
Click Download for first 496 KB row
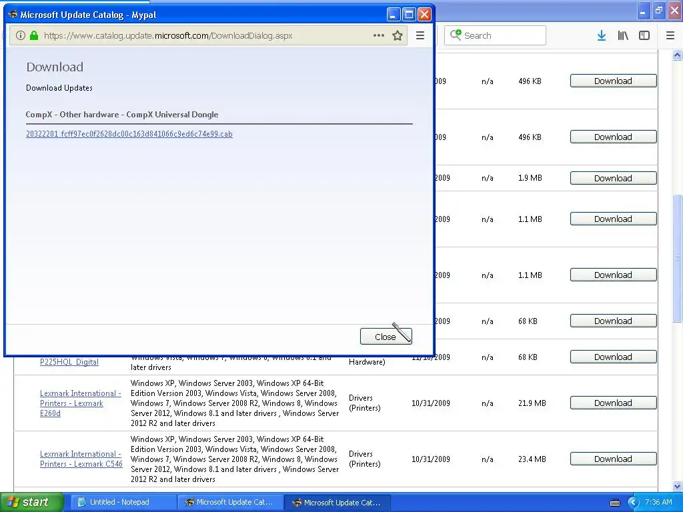tap(613, 81)
